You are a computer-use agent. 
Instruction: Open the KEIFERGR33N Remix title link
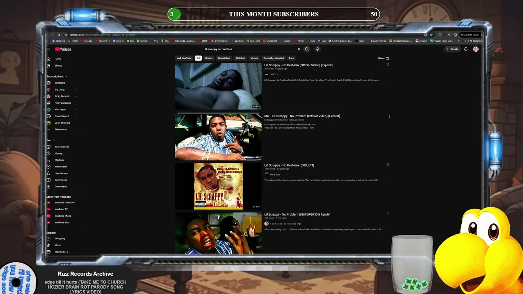click(297, 214)
